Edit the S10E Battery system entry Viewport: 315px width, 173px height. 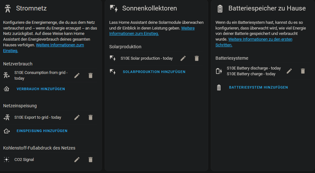(x=289, y=71)
